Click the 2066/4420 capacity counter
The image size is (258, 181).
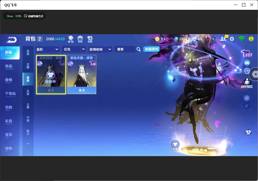(55, 39)
